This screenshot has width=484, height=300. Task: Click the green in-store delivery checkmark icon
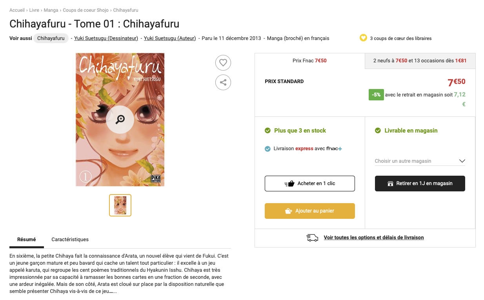click(378, 131)
